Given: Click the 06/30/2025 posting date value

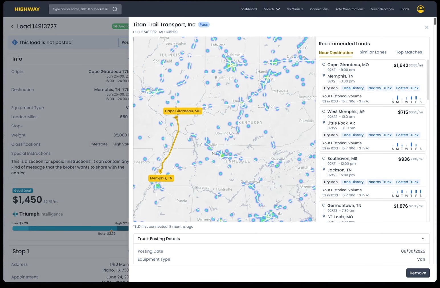Looking at the screenshot, I should [x=413, y=251].
